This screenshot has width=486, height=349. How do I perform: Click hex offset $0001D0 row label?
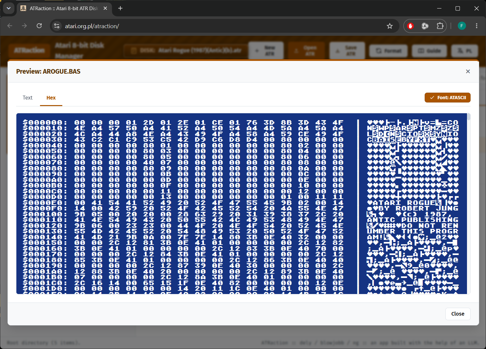click(x=45, y=288)
